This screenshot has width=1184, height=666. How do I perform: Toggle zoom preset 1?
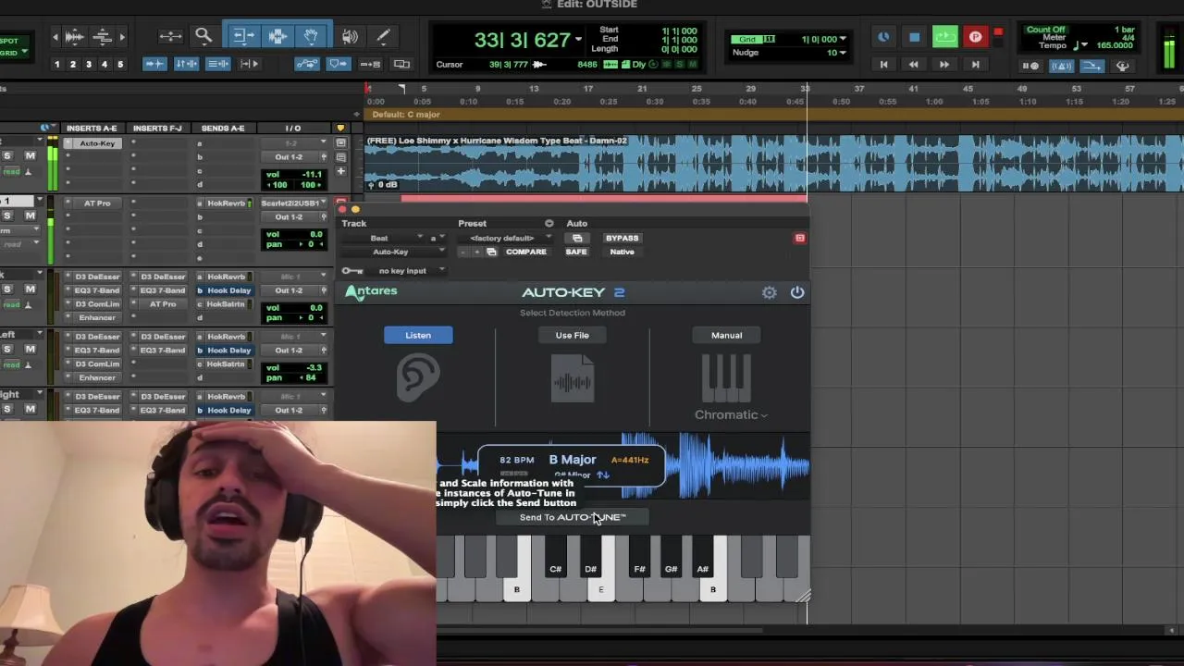57,65
